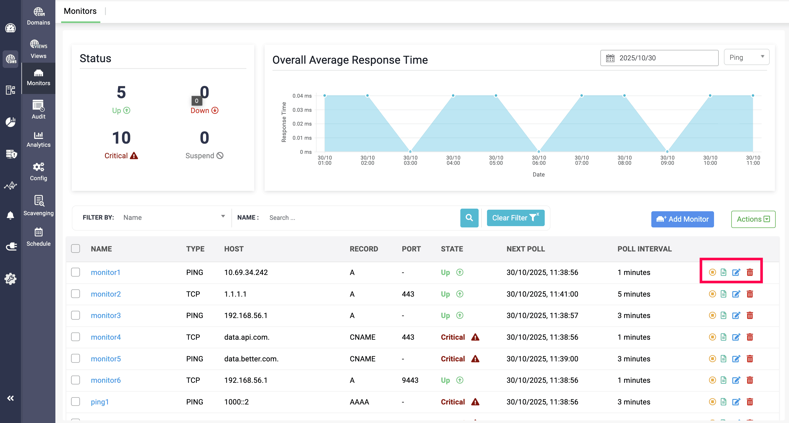Screen dimensions: 789x423
Task: Select the monitor5 row checkbox
Action: (x=75, y=359)
